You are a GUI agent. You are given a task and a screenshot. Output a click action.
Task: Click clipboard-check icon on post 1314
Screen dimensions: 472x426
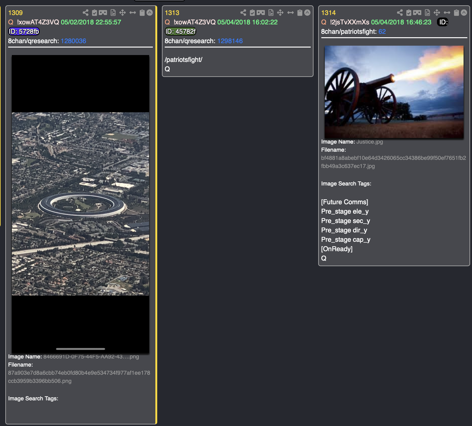click(409, 13)
